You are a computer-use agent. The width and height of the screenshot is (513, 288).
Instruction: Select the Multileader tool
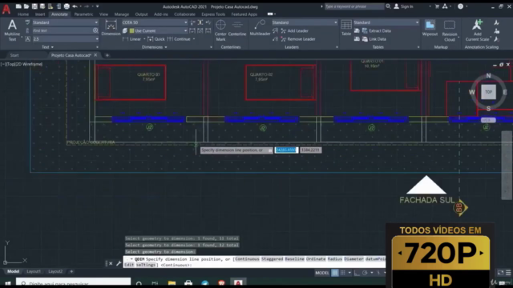pos(260,28)
